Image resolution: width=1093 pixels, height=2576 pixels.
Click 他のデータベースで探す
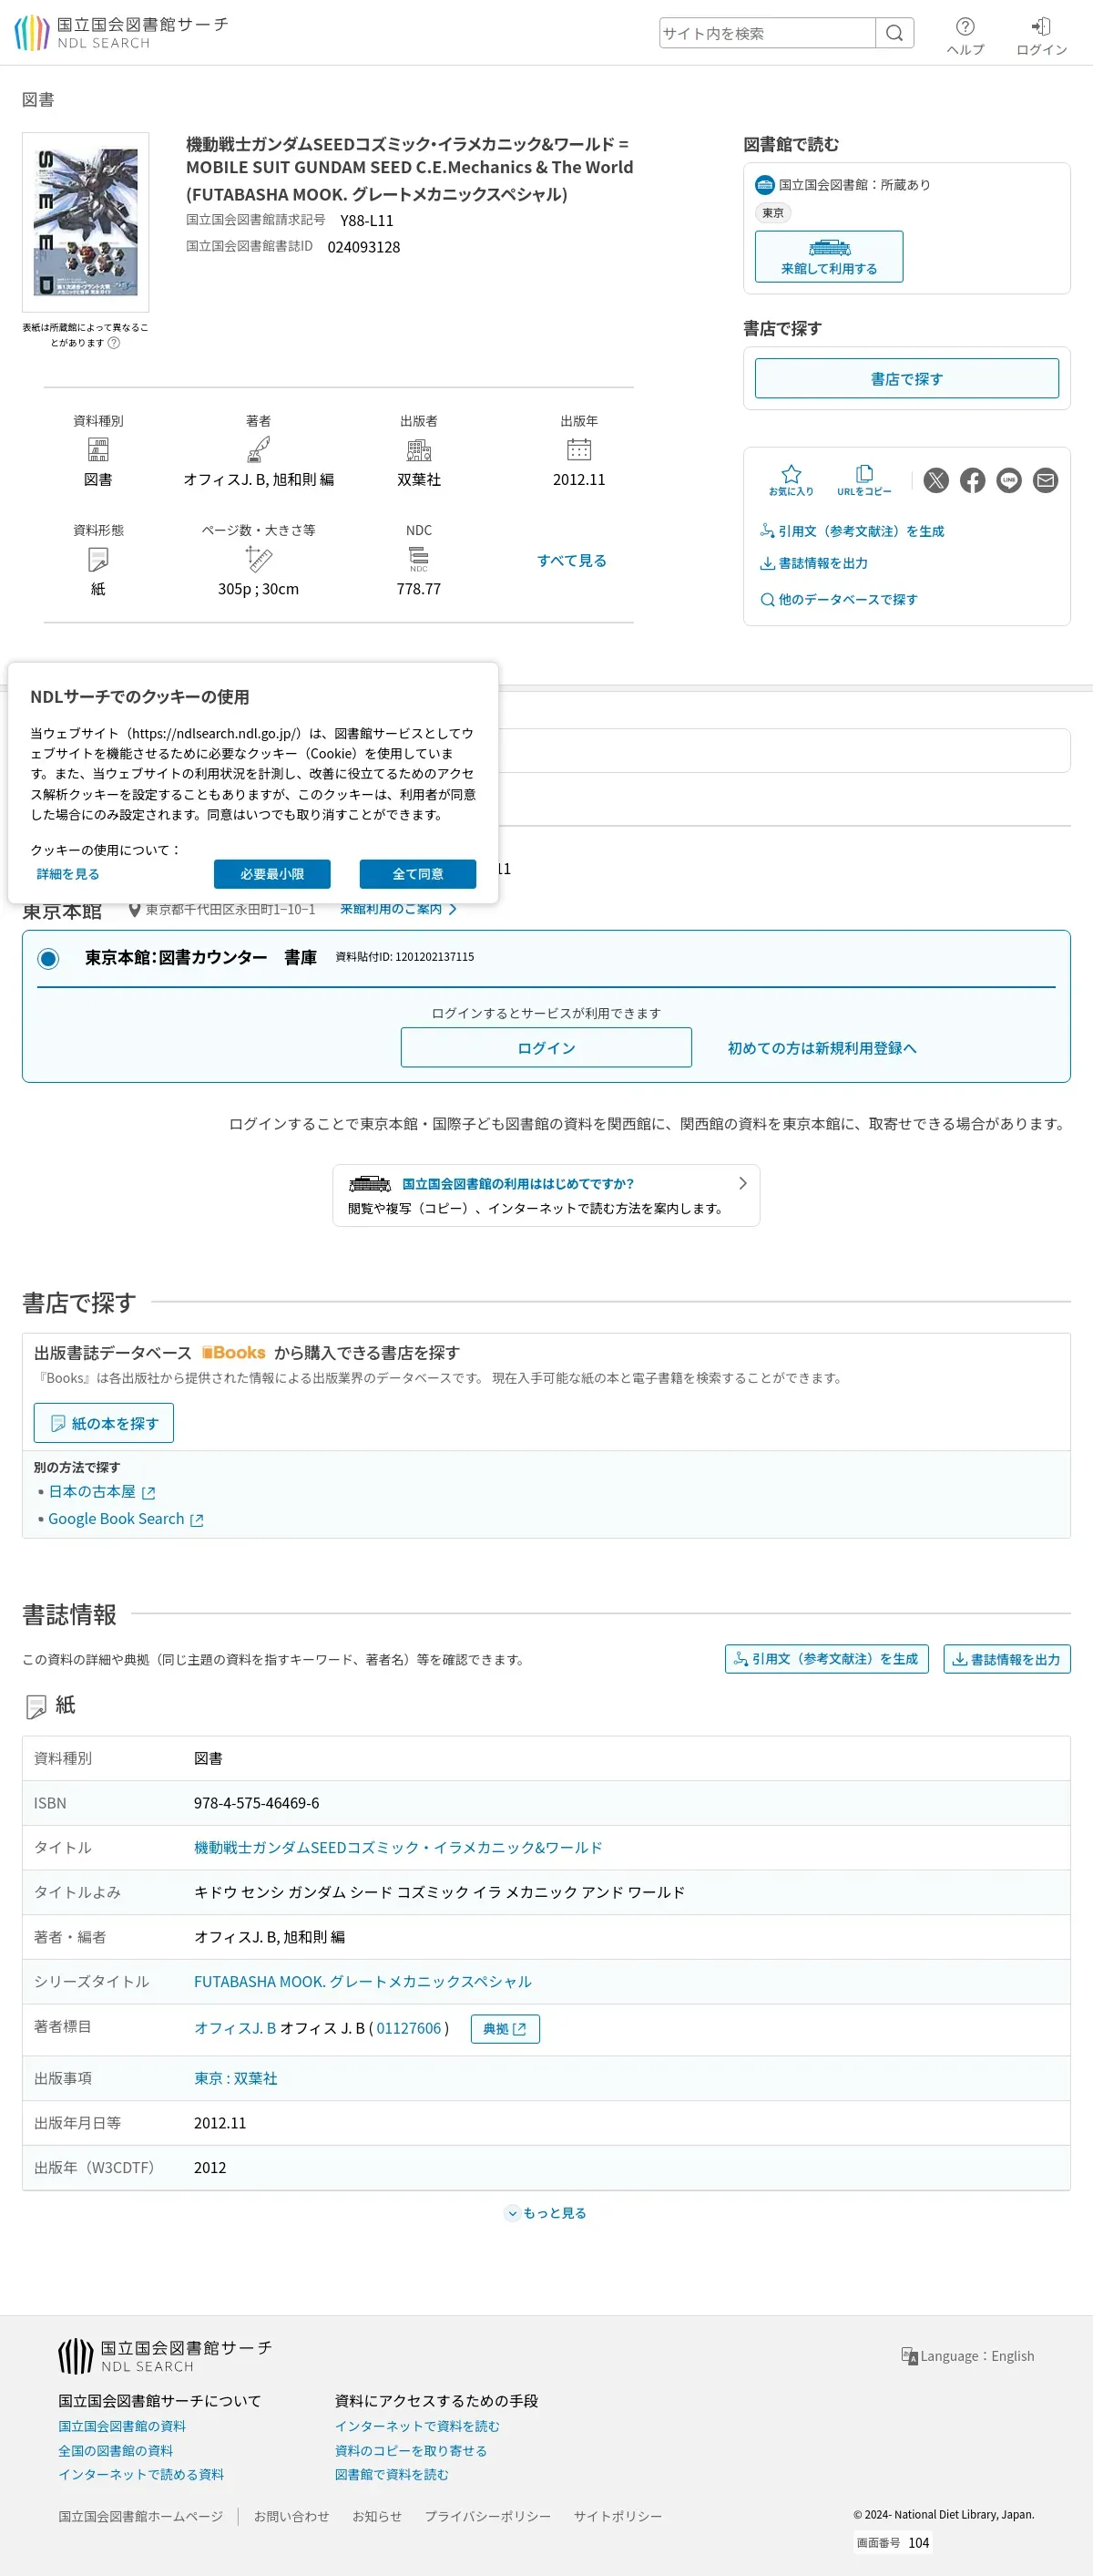pos(839,599)
